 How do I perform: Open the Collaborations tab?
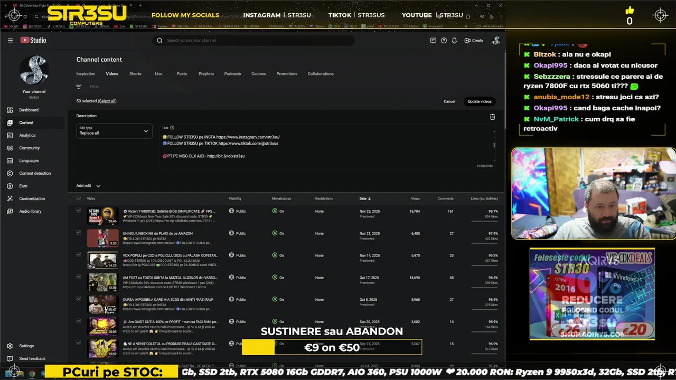321,74
